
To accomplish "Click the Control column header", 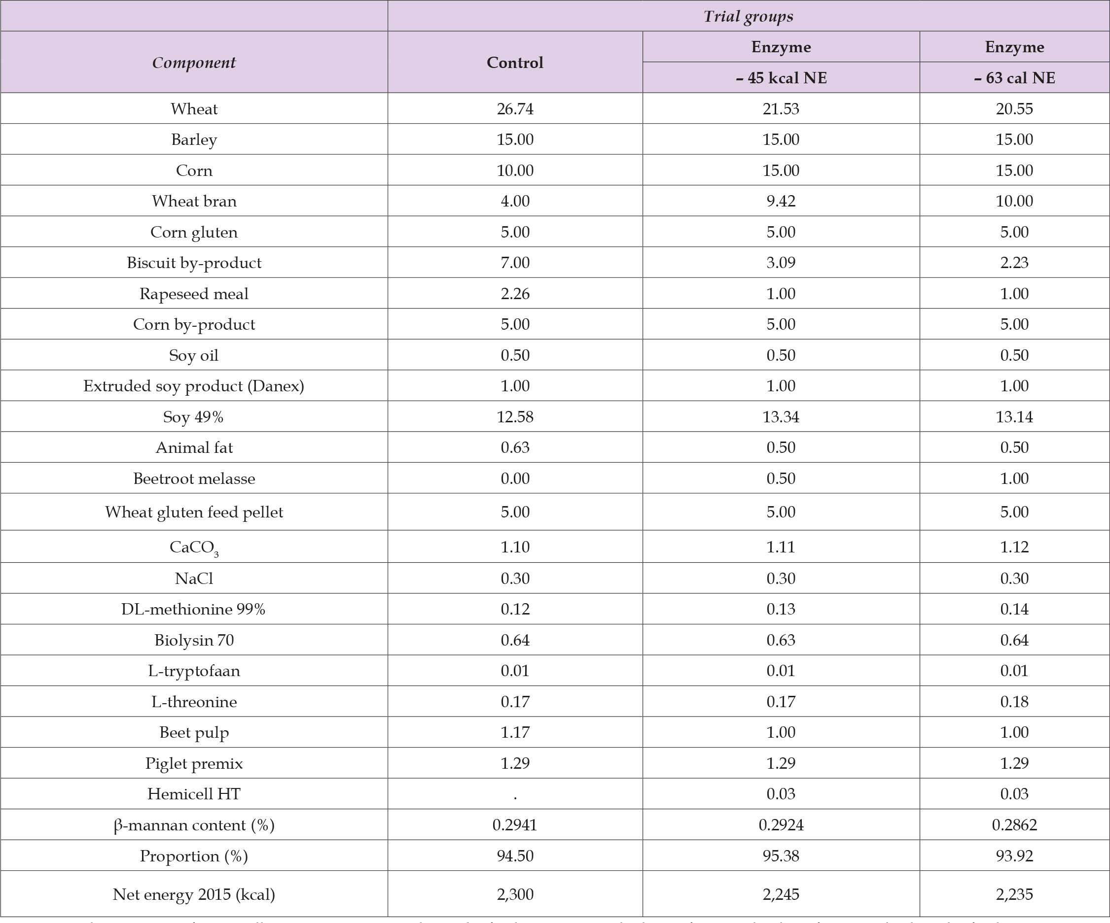I will [515, 63].
